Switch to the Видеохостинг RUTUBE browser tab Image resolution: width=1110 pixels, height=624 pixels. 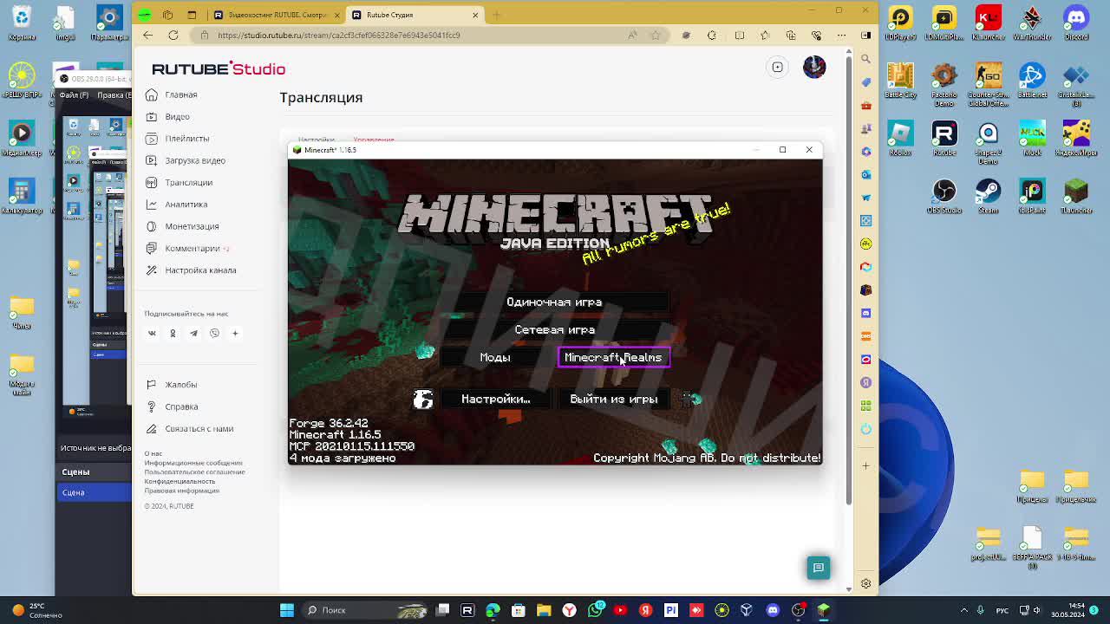coord(276,15)
